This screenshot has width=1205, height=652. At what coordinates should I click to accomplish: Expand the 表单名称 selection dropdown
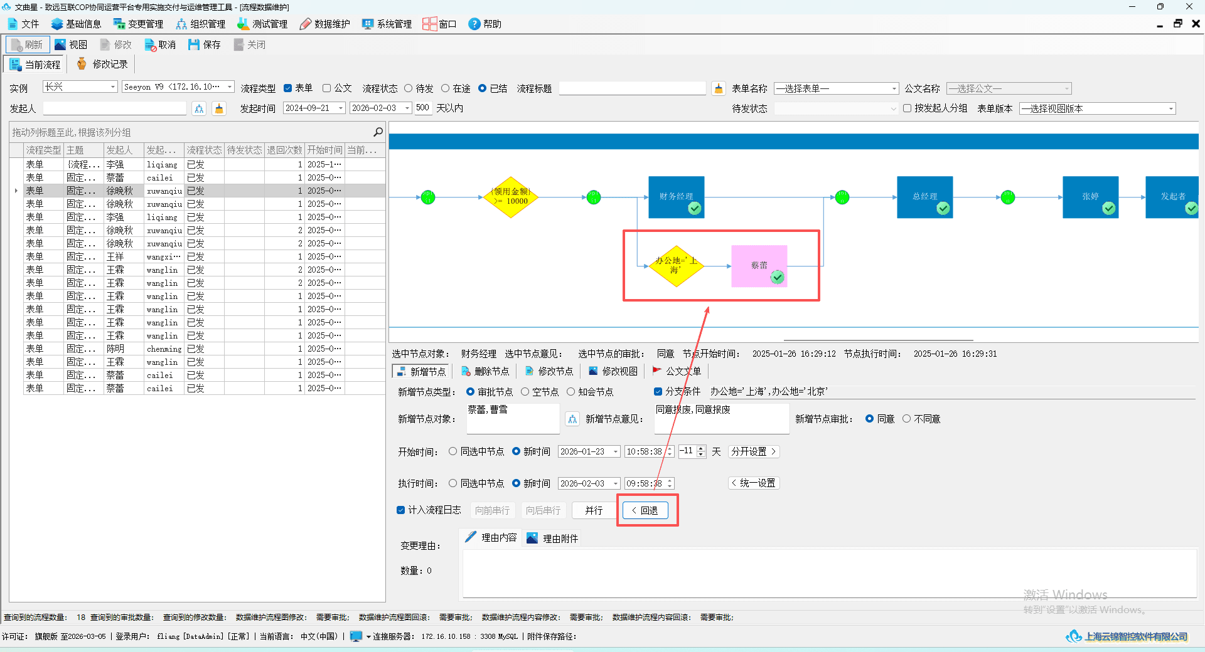pyautogui.click(x=836, y=88)
